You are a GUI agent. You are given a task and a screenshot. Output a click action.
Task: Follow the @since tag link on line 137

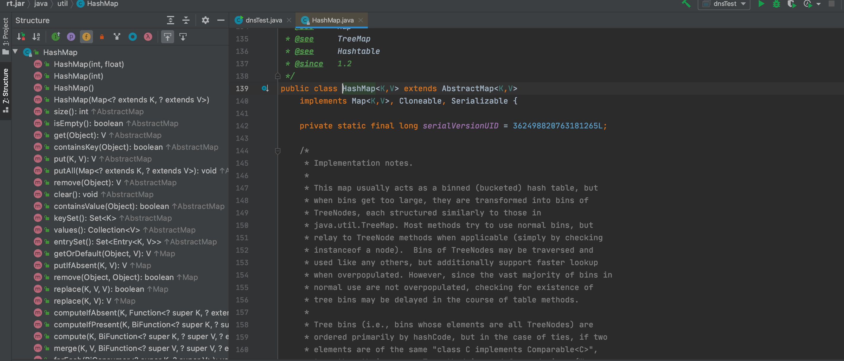click(309, 64)
